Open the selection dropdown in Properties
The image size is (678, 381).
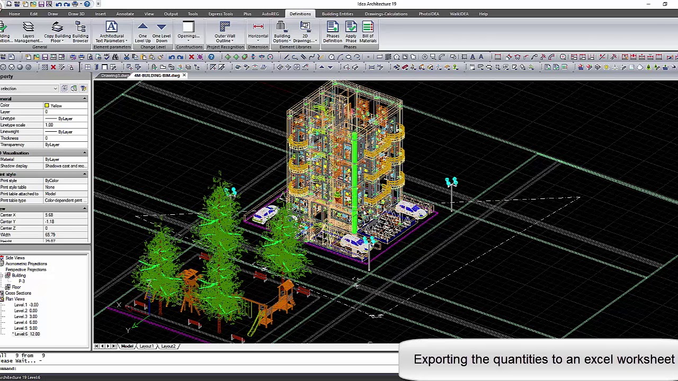point(55,89)
